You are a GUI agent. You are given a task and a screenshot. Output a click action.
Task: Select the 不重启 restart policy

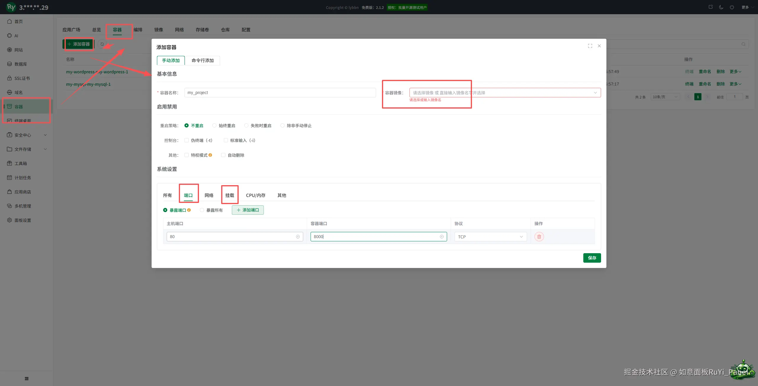coord(194,125)
